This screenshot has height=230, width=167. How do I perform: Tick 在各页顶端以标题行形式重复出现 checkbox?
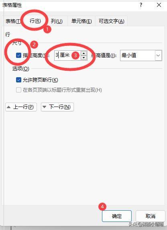(18, 90)
